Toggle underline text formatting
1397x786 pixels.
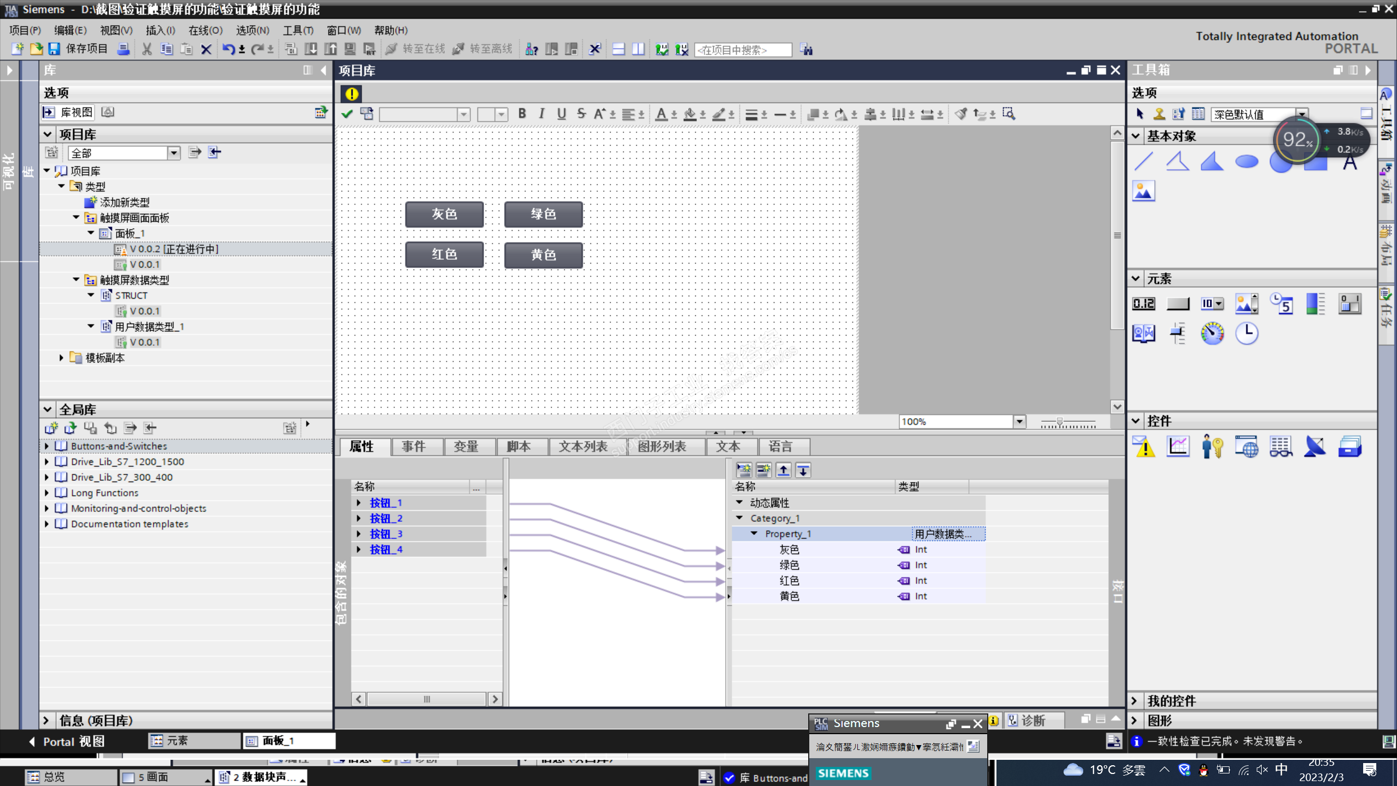[x=561, y=114]
